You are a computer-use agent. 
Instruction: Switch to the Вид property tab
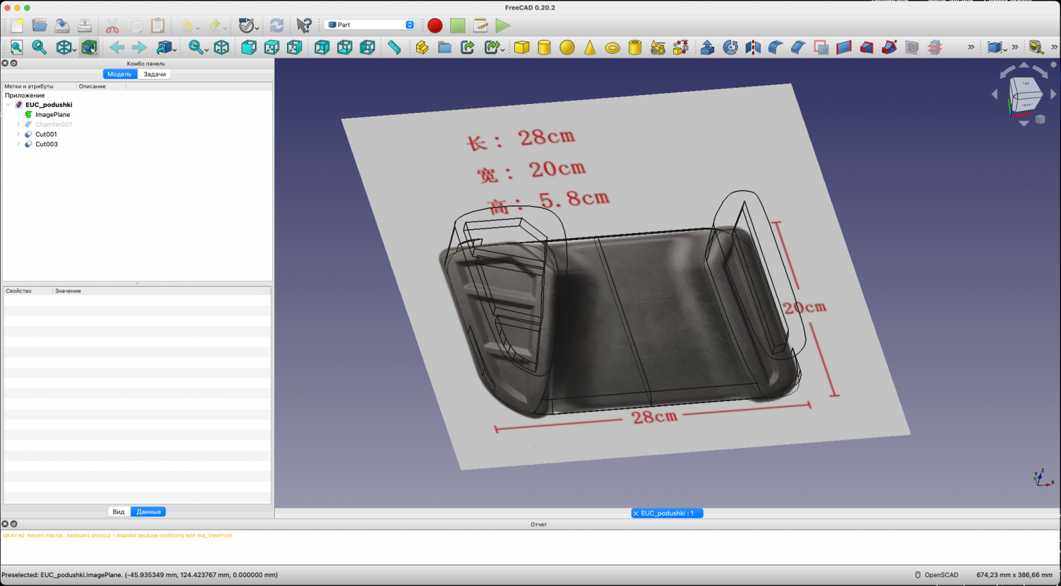coord(118,512)
